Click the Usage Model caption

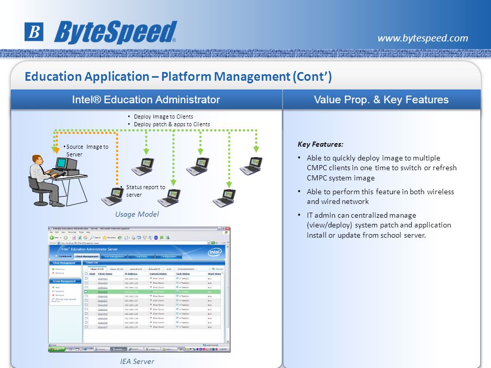pos(137,214)
